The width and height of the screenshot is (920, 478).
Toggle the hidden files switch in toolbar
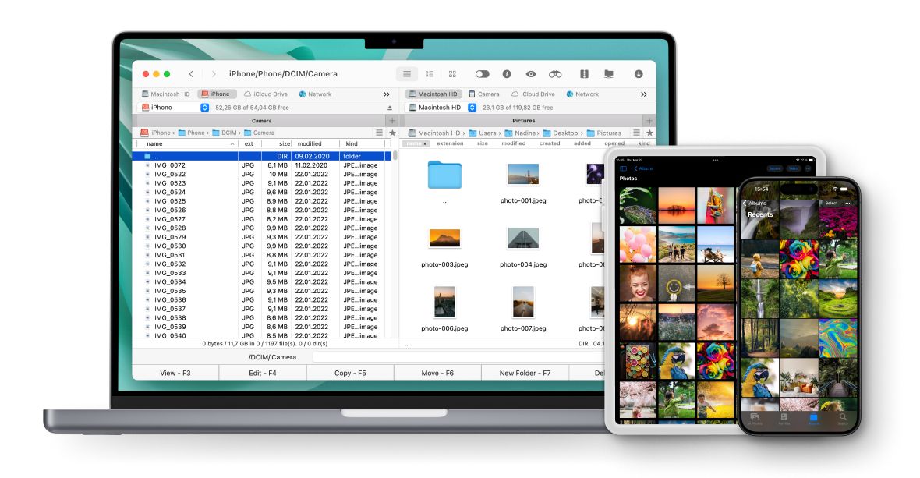click(x=483, y=74)
